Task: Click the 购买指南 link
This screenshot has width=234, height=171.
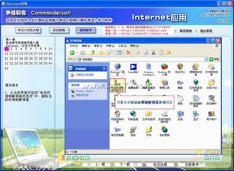Action: coord(186,31)
